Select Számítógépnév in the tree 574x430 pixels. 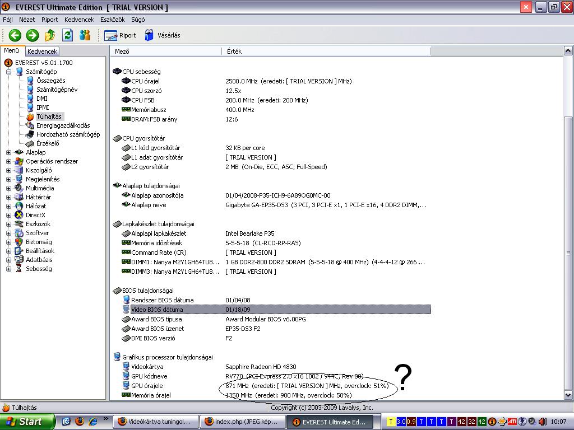(57, 90)
